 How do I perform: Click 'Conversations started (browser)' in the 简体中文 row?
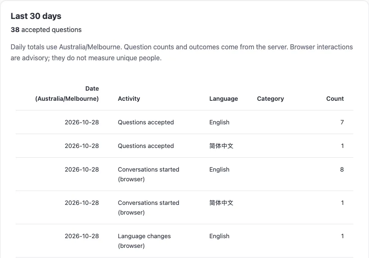tap(148, 207)
